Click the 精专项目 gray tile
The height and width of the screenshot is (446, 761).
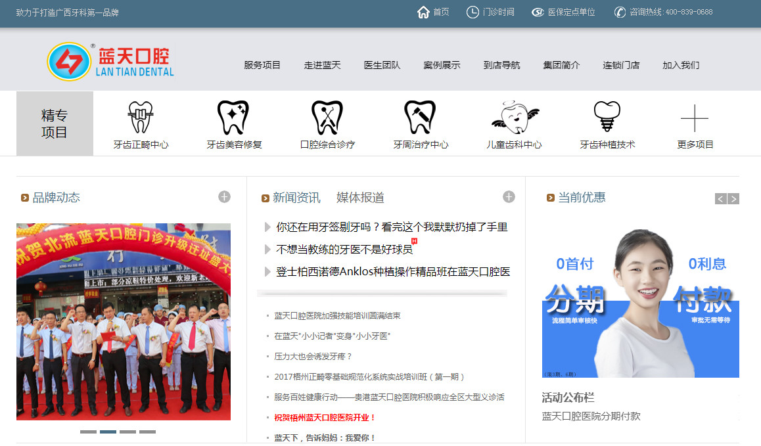(55, 123)
